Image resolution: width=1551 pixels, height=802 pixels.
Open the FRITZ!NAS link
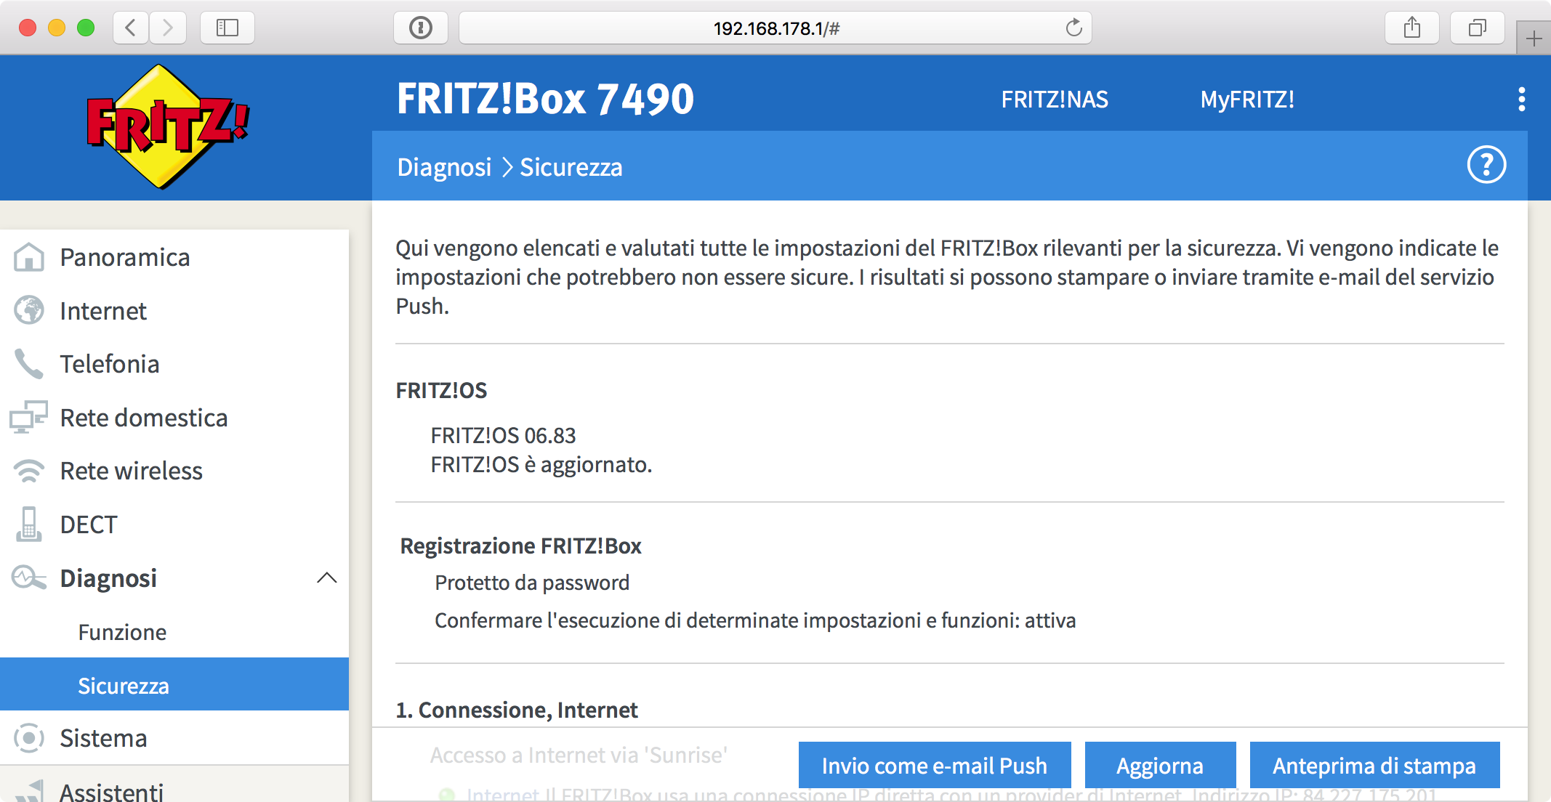coord(1055,100)
